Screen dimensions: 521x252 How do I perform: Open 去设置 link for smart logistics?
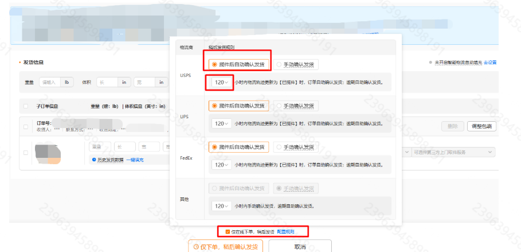coord(490,62)
